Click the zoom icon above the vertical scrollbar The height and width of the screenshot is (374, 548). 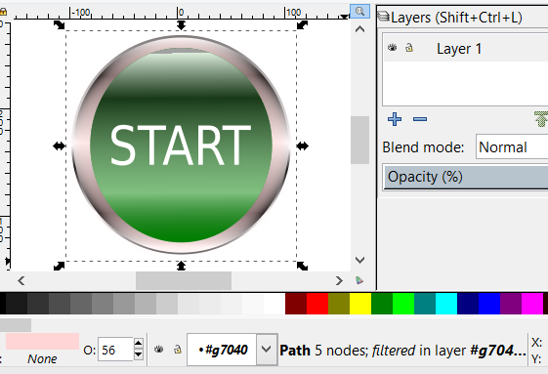359,11
